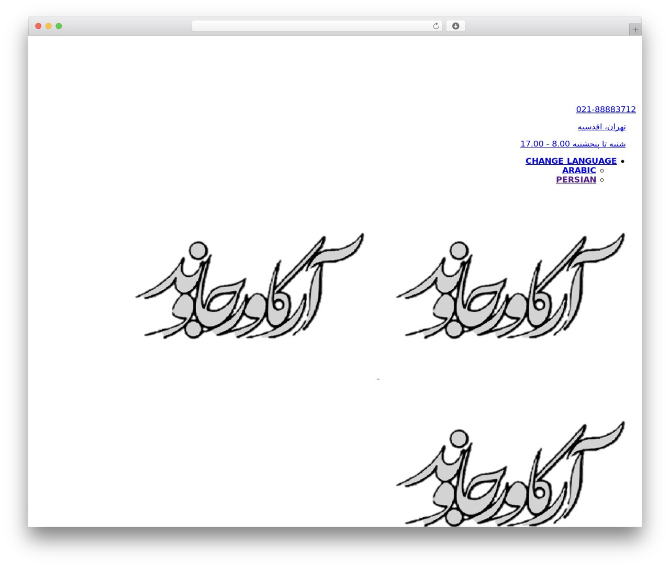The image size is (670, 567).
Task: Open the Tehran address link
Action: pos(601,127)
